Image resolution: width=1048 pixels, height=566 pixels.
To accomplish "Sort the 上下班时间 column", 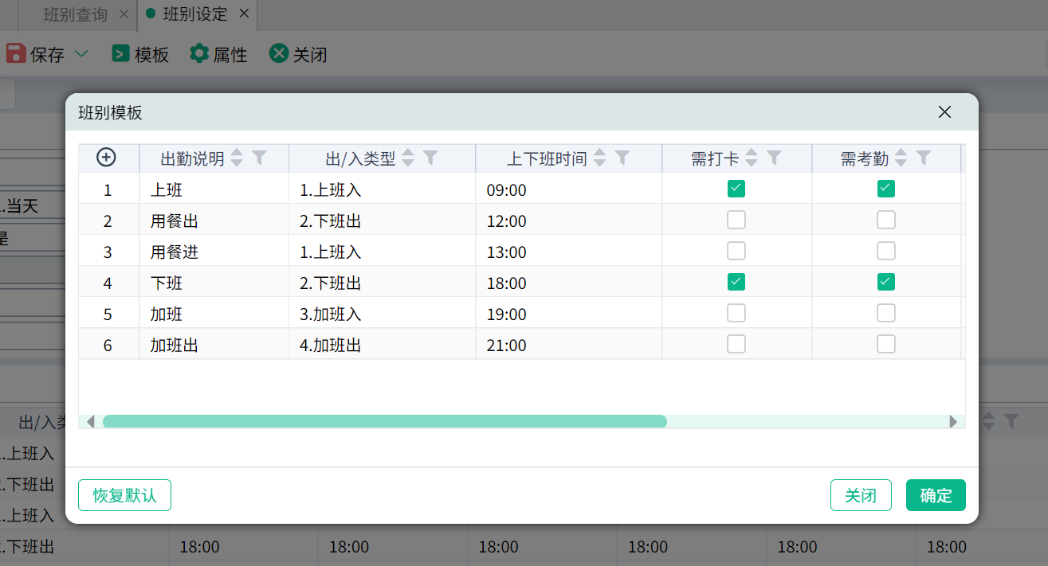I will click(x=600, y=158).
